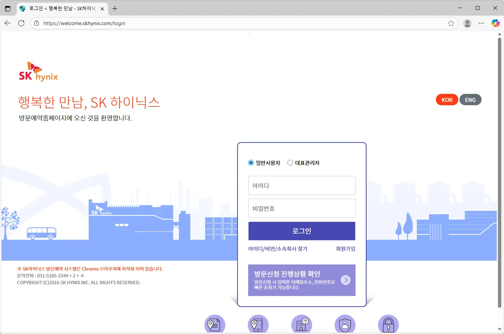Select the 대표관리자 radio button
The width and height of the screenshot is (504, 334).
pyautogui.click(x=290, y=163)
